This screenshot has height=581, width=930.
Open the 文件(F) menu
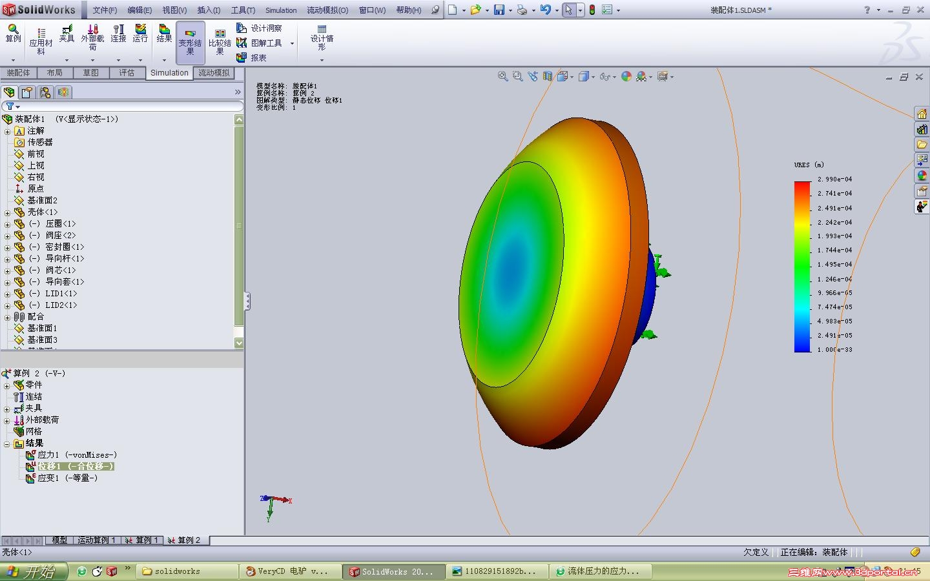pos(105,10)
